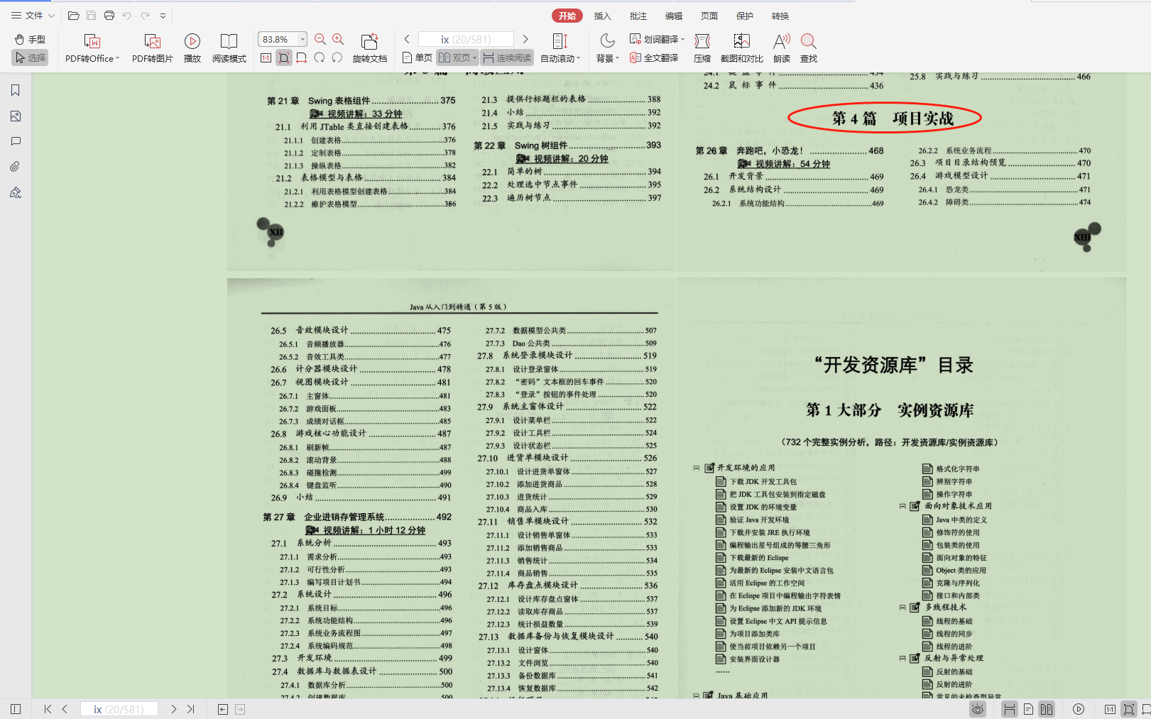Open the thumbnail panel in sidebar
The image size is (1151, 719).
click(16, 116)
